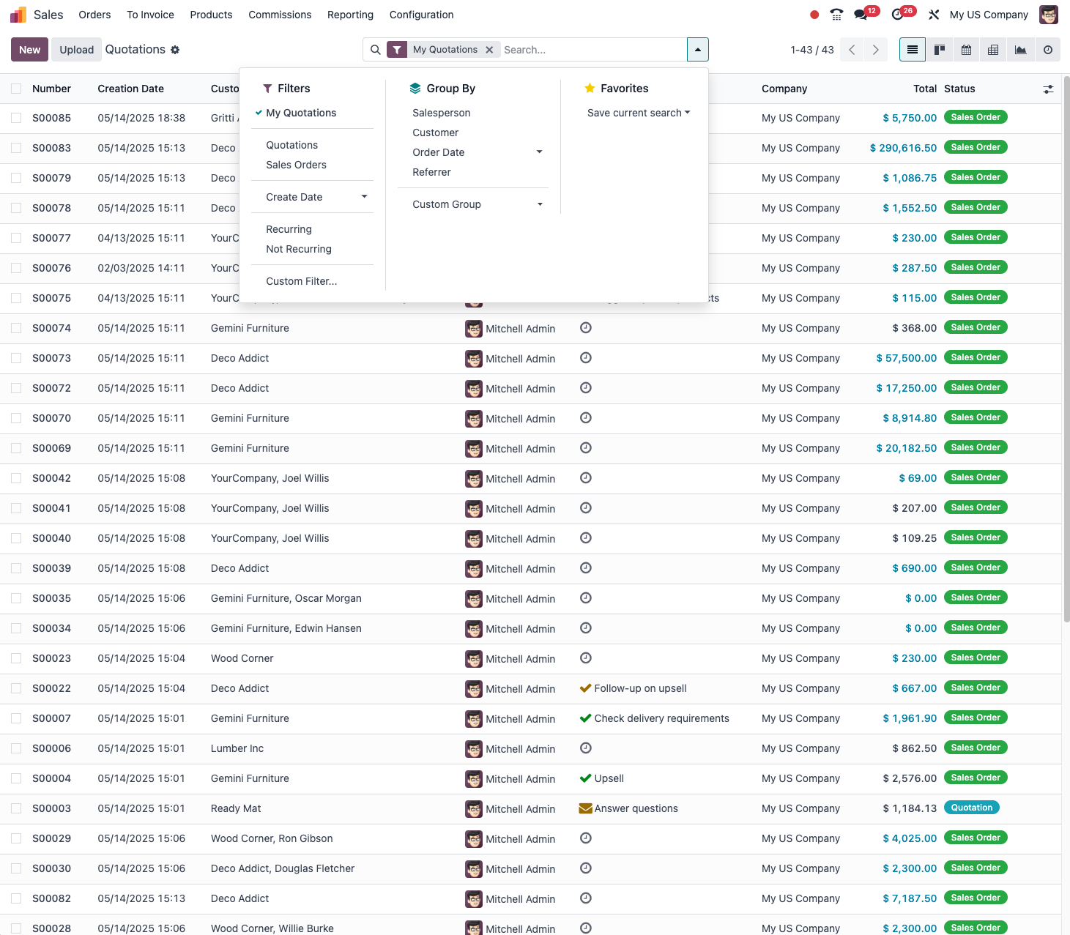The width and height of the screenshot is (1070, 935).
Task: Remove the My Quotations filter facet
Action: coord(489,50)
